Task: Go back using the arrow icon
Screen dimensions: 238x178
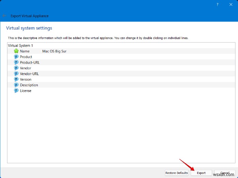Action: point(4,16)
